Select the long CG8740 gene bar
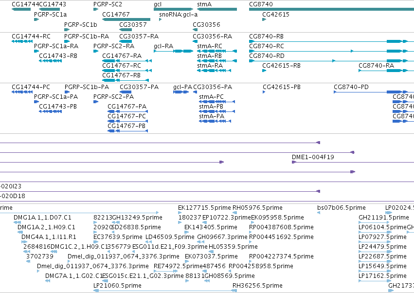The height and width of the screenshot is (293, 414). pyautogui.click(x=331, y=10)
